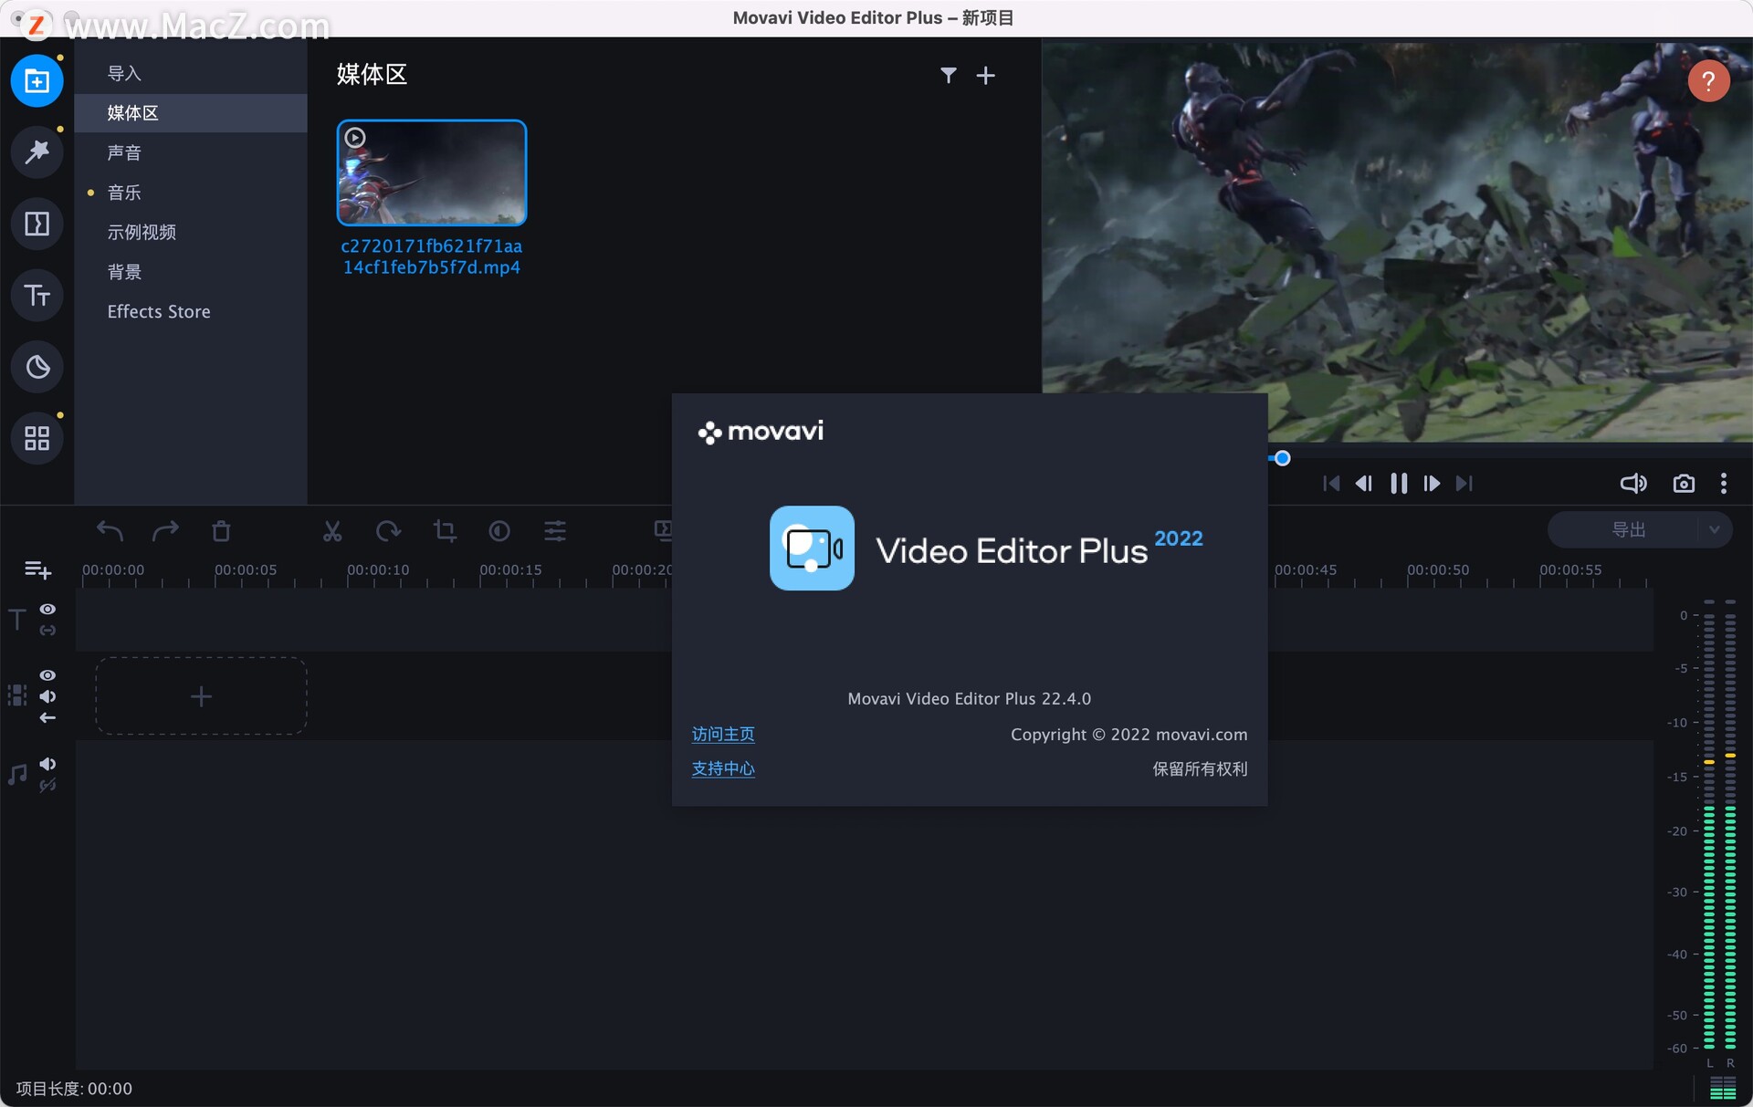Open the transitions panel
This screenshot has height=1107, width=1753.
[x=37, y=224]
